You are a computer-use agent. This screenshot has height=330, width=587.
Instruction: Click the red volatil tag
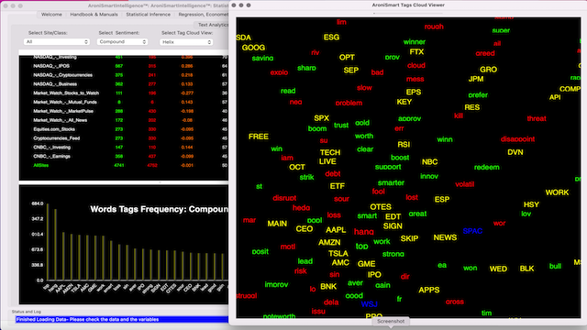pos(465,184)
